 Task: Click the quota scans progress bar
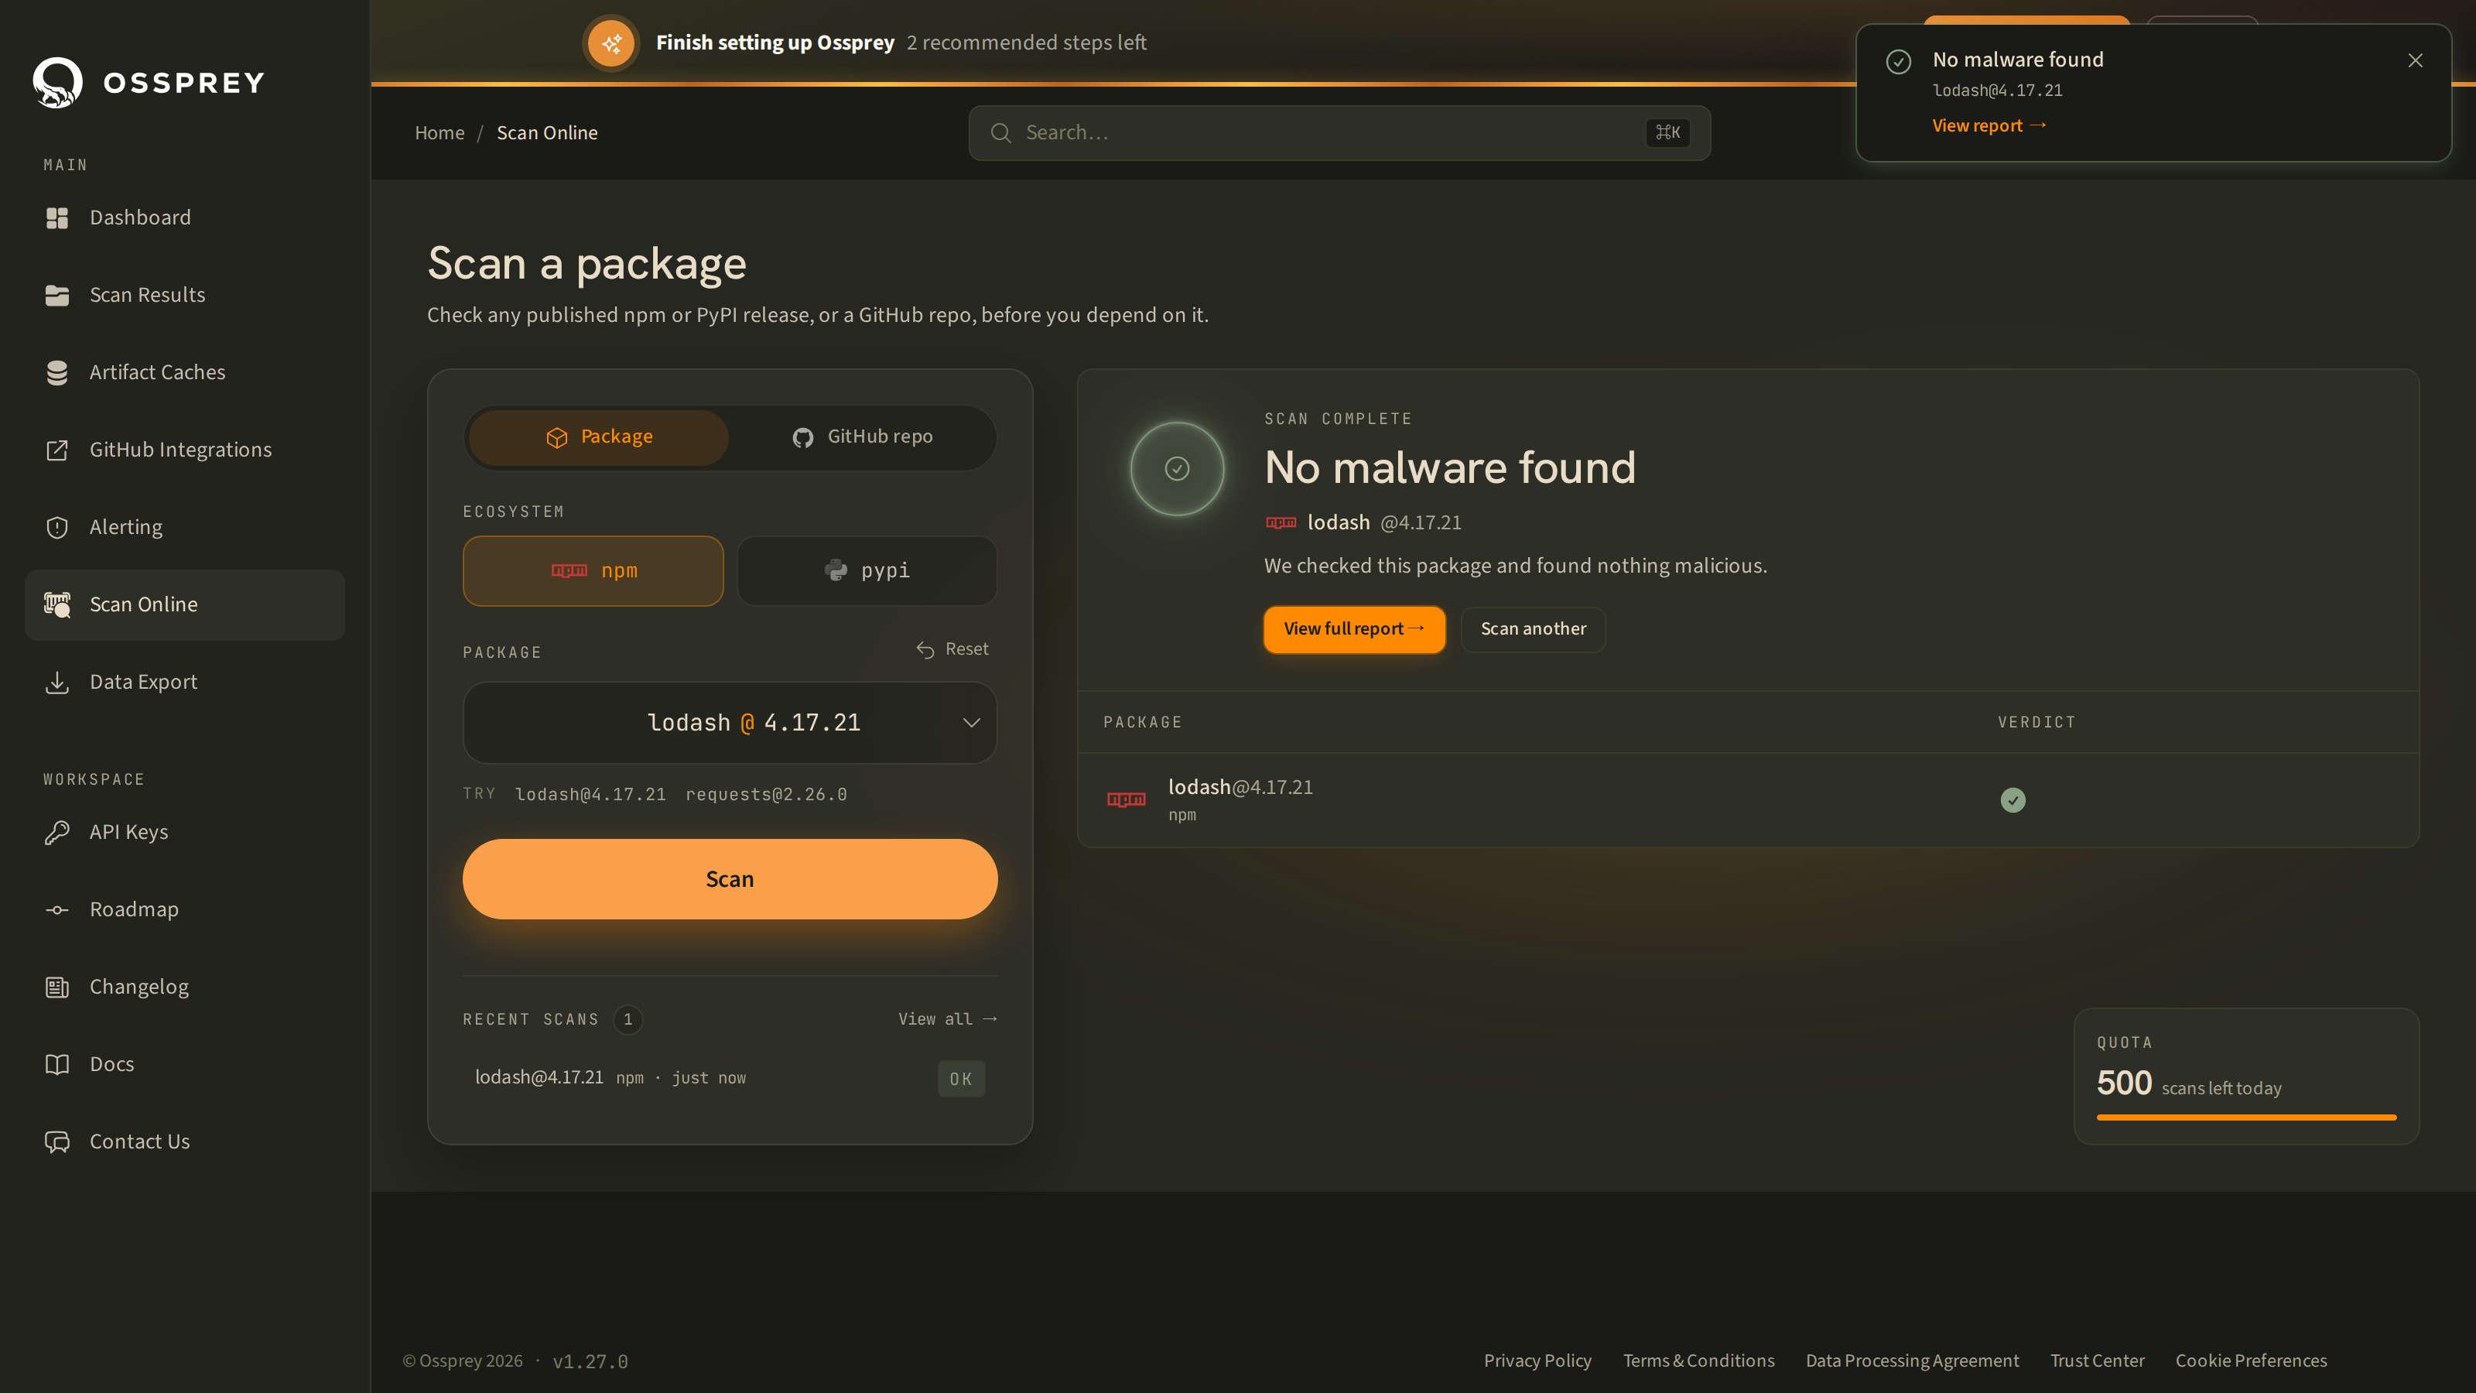click(x=2246, y=1118)
